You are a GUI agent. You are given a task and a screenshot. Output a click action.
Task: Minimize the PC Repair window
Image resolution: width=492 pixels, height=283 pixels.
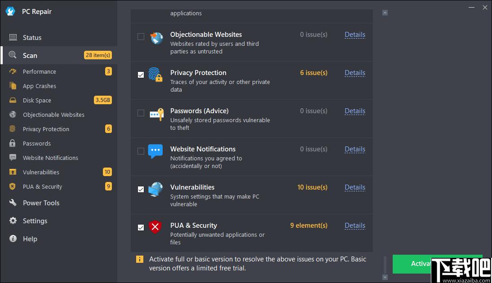pos(472,8)
